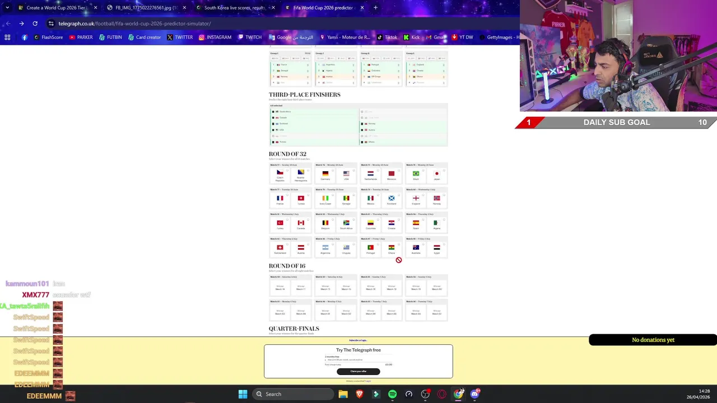This screenshot has width=717, height=403.
Task: Open the Kick bookmark
Action: coord(411,37)
